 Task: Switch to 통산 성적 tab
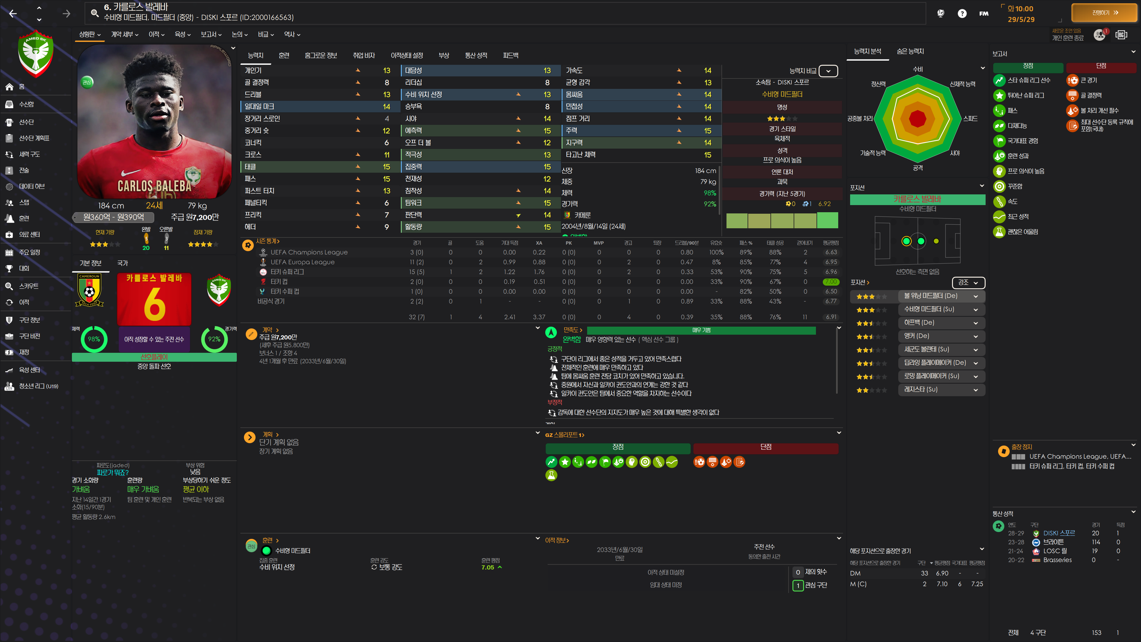[476, 55]
